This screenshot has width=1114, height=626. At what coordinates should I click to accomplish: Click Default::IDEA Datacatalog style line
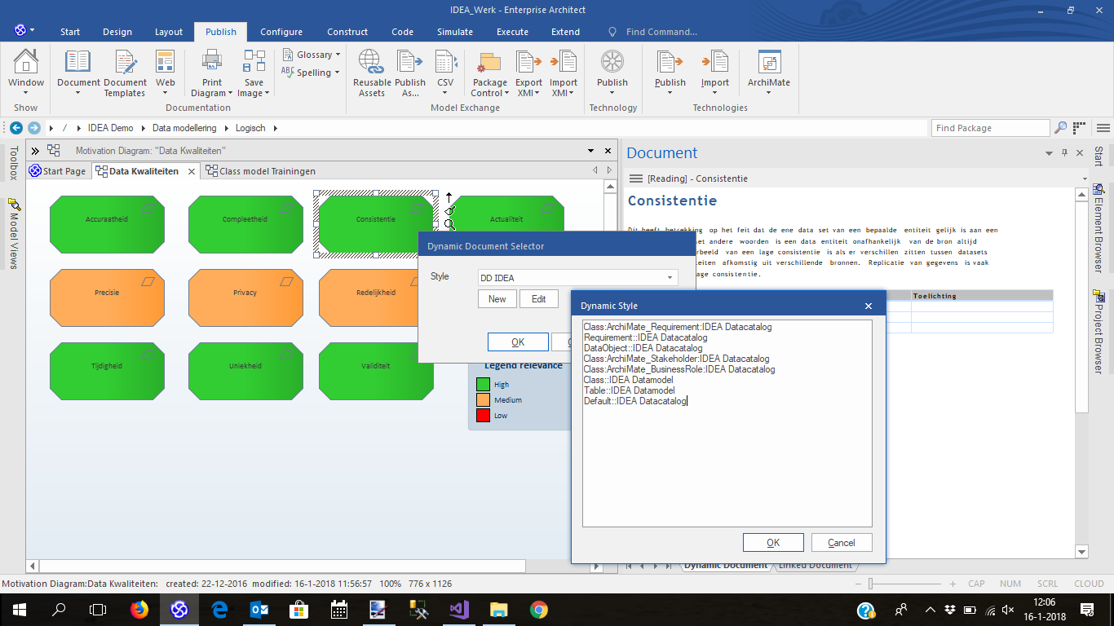[635, 401]
